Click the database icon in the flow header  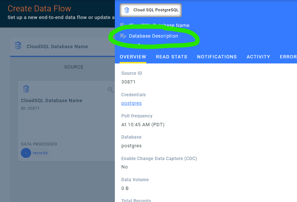coord(18,46)
